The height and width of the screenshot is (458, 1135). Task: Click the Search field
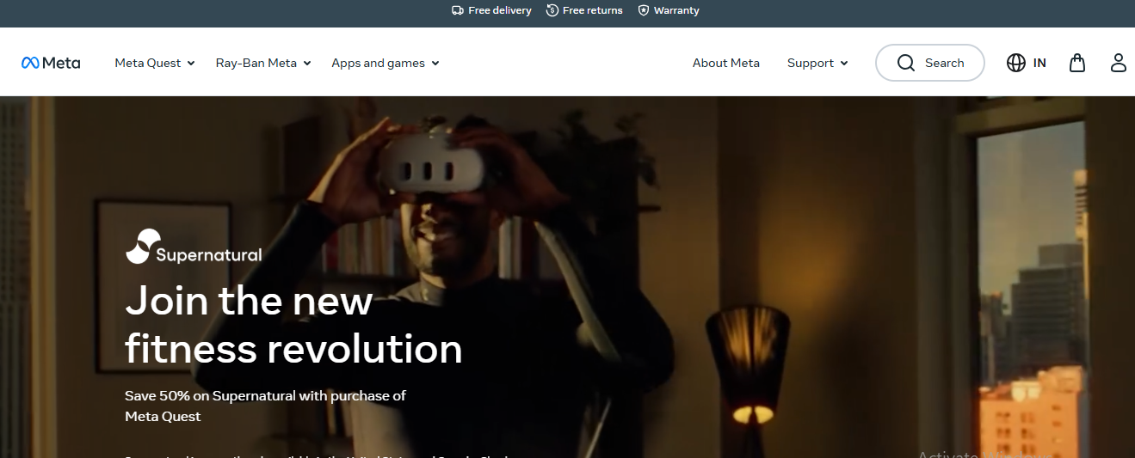[x=930, y=63]
